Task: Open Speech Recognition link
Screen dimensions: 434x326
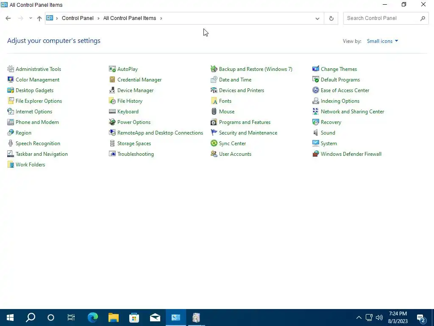Action: (x=38, y=143)
